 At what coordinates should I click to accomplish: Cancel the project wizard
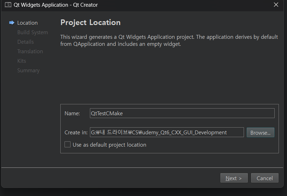265,178
